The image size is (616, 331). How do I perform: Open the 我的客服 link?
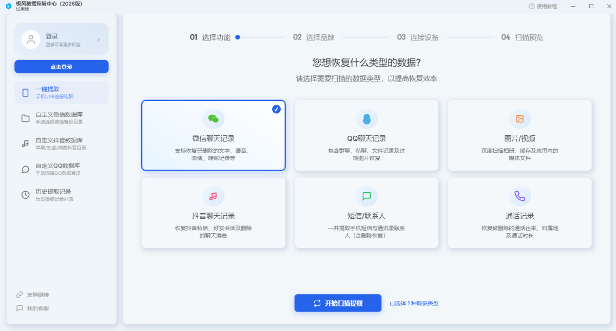(38, 308)
